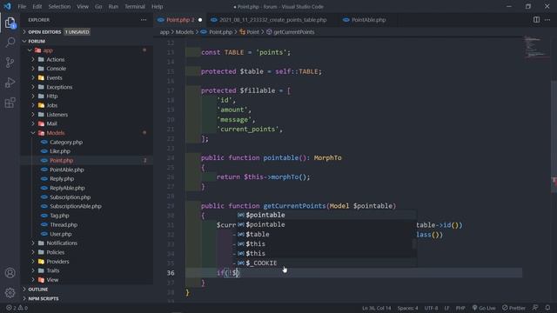This screenshot has width=557, height=313.
Task: Click Ln 36, Col 14 in status bar
Action: pos(376,308)
